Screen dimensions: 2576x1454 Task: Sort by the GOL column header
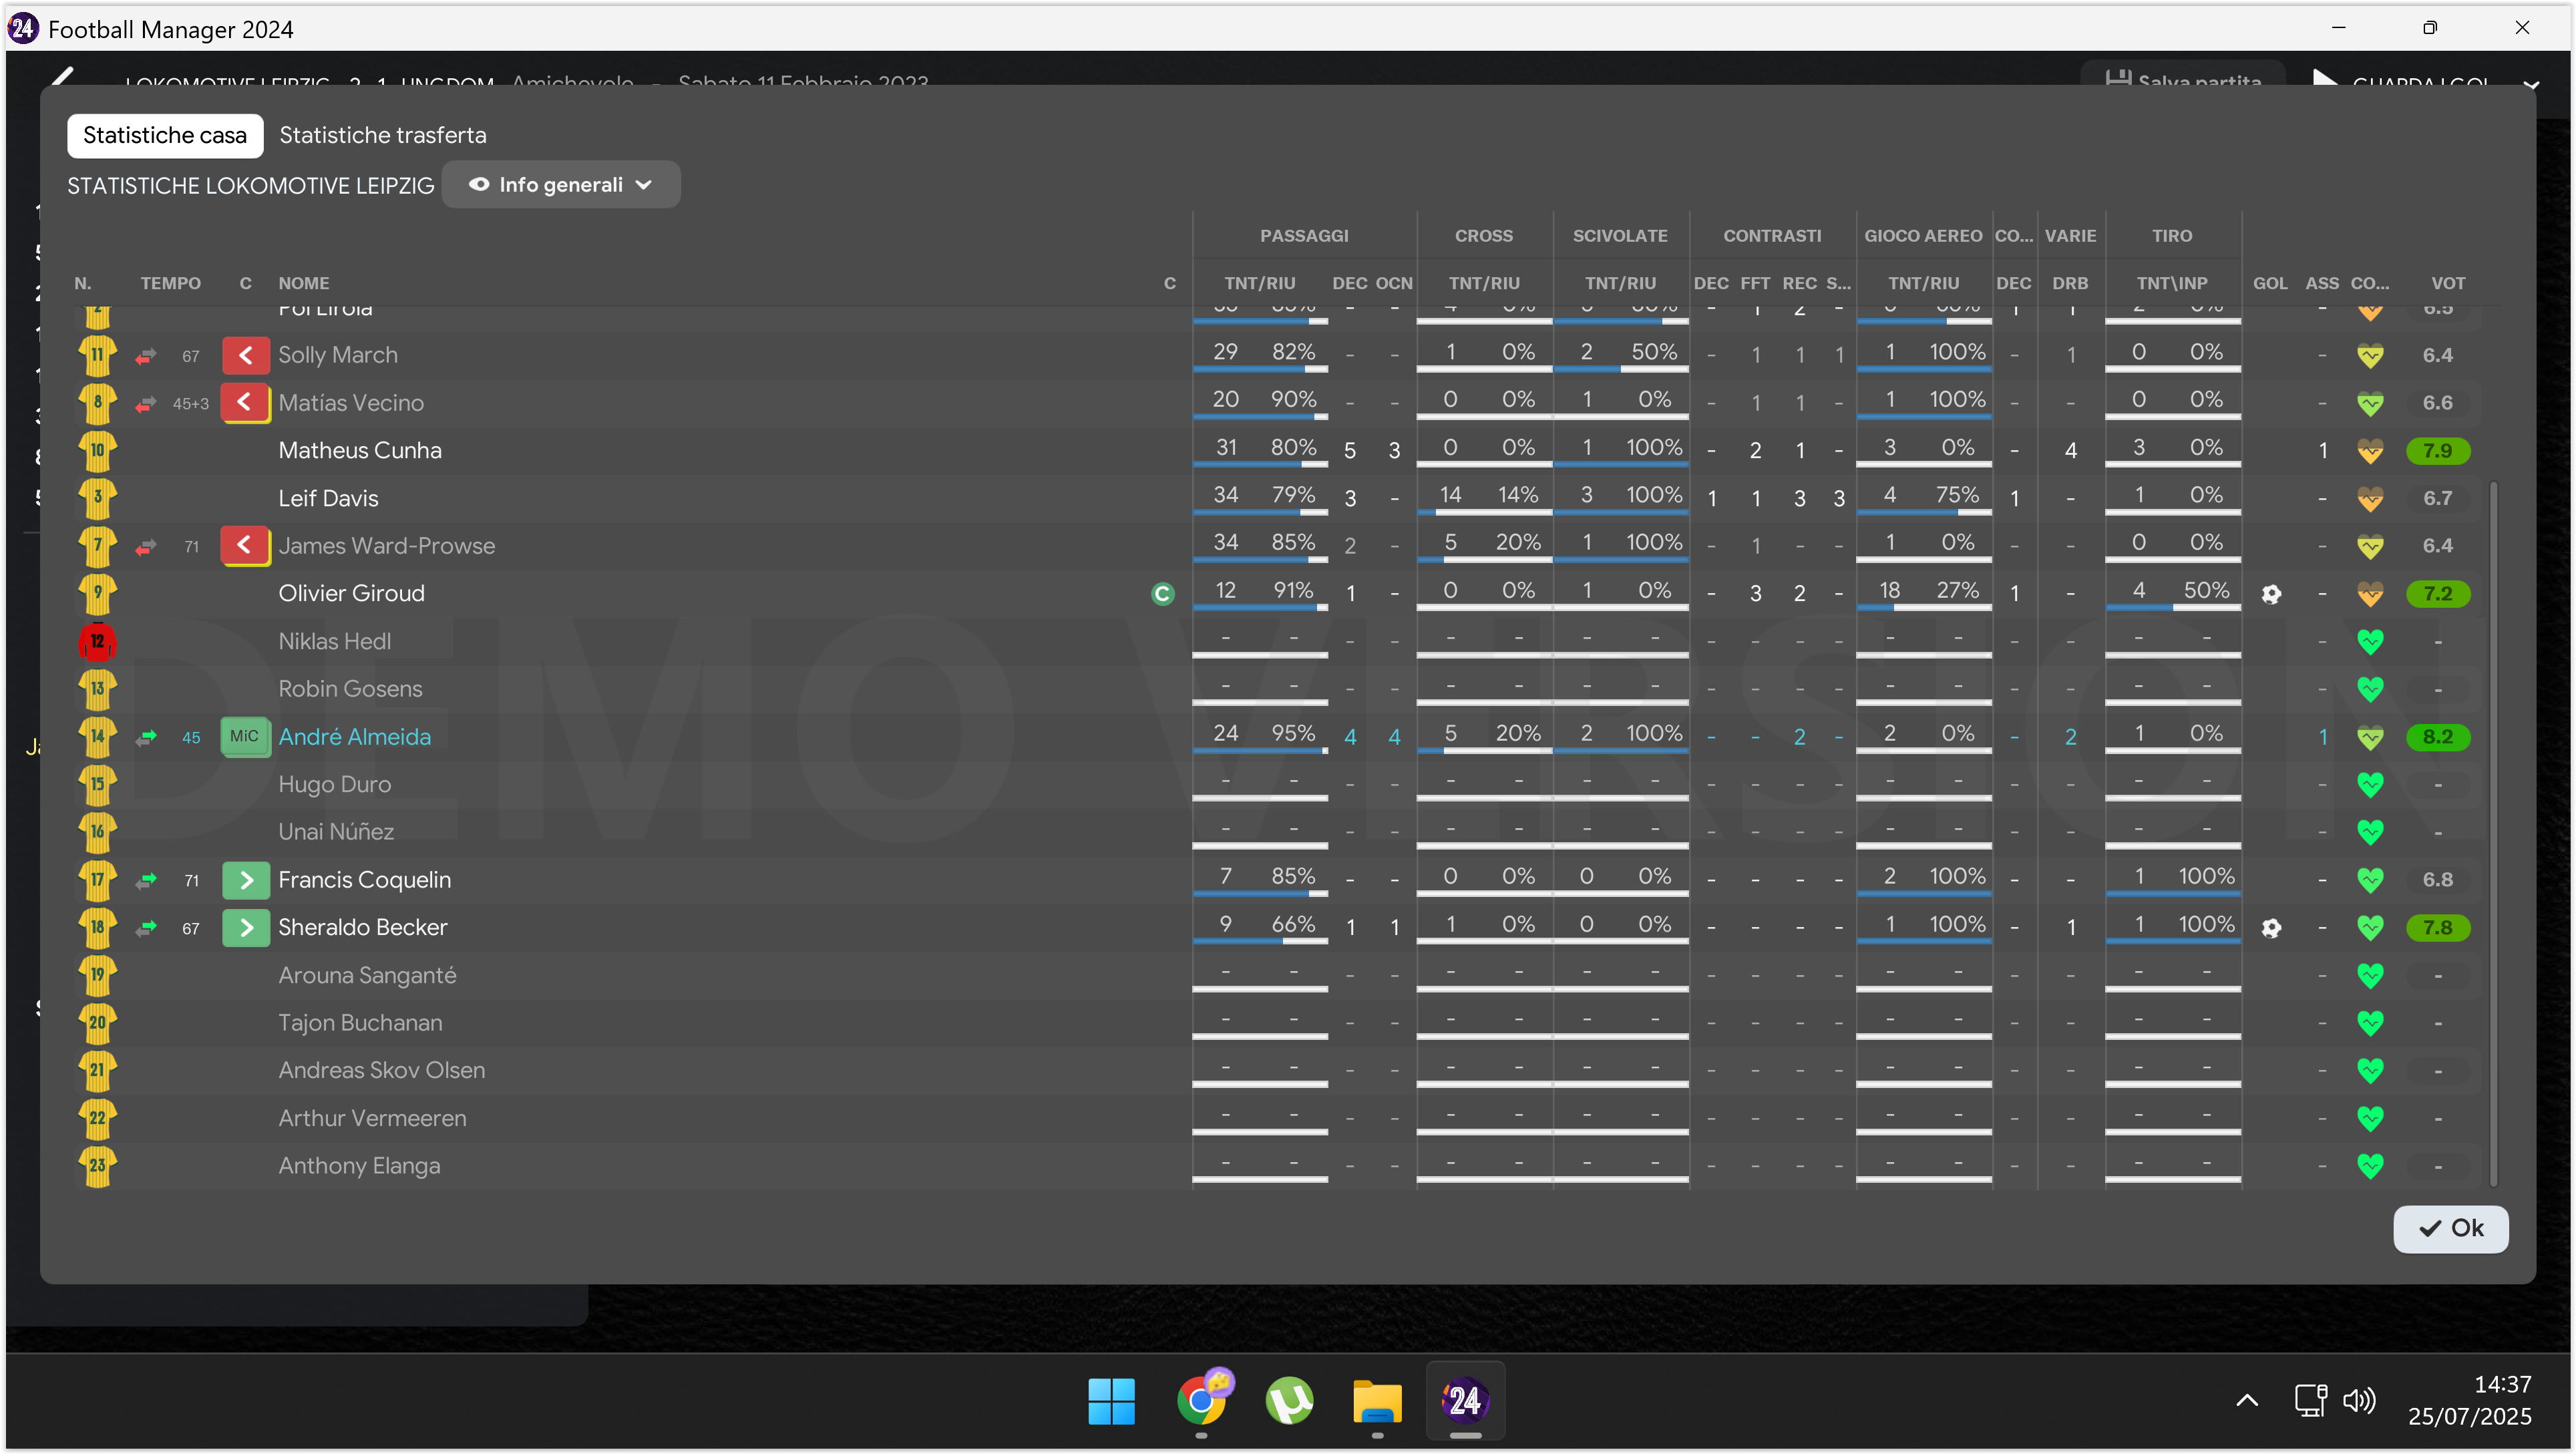(2270, 284)
